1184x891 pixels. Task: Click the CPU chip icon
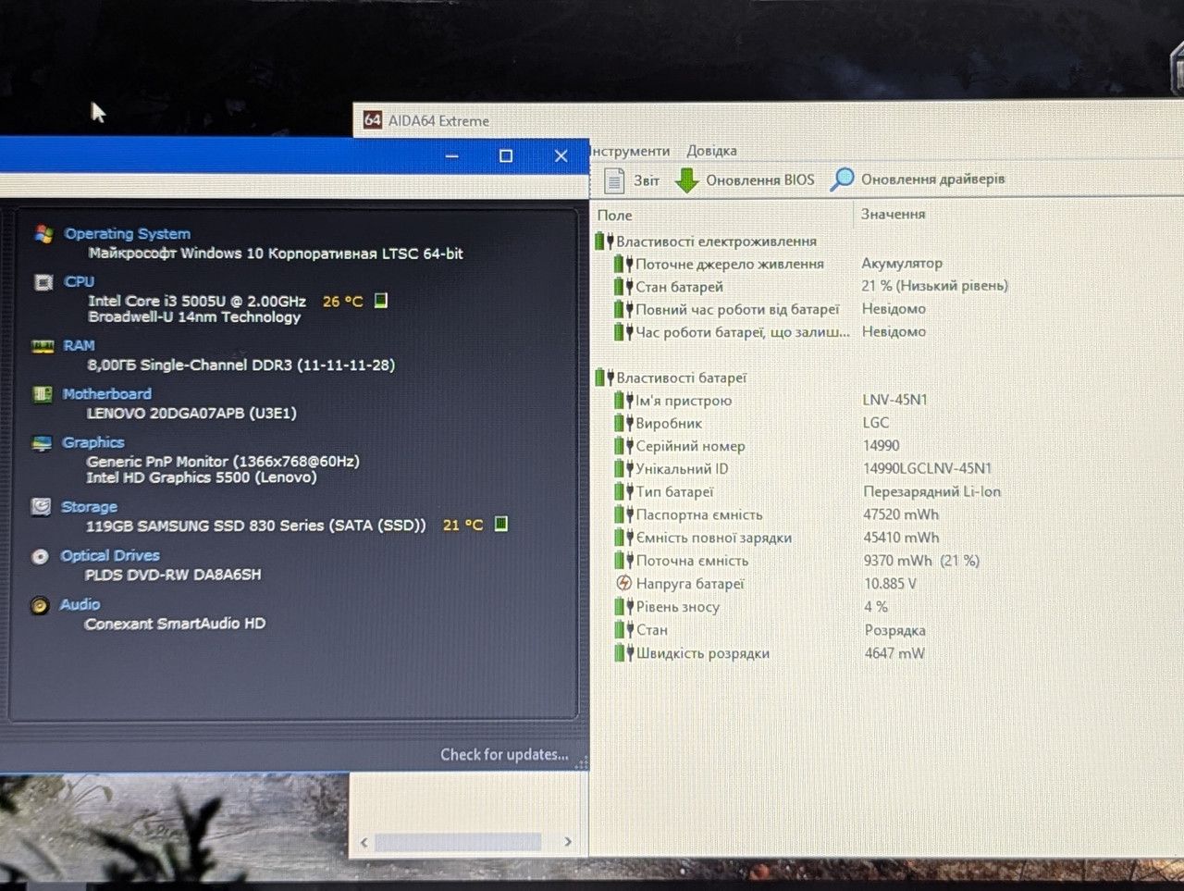coord(43,282)
